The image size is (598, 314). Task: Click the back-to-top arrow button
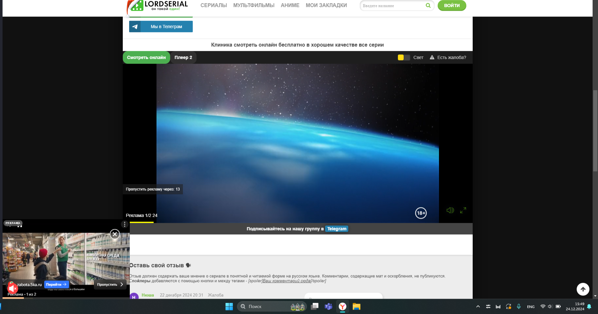point(583,289)
